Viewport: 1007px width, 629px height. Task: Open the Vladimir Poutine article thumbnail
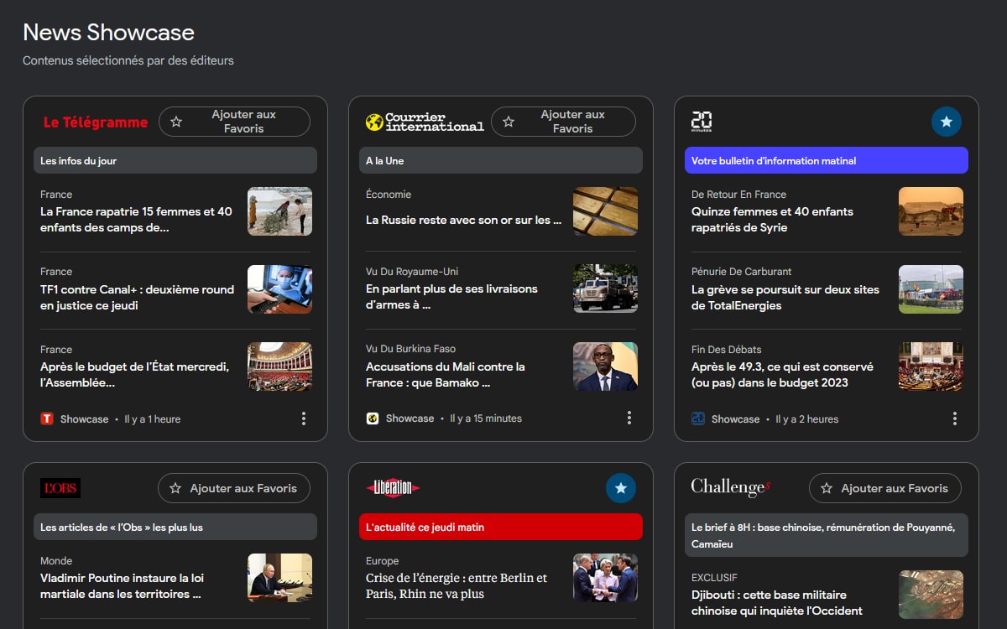click(279, 578)
